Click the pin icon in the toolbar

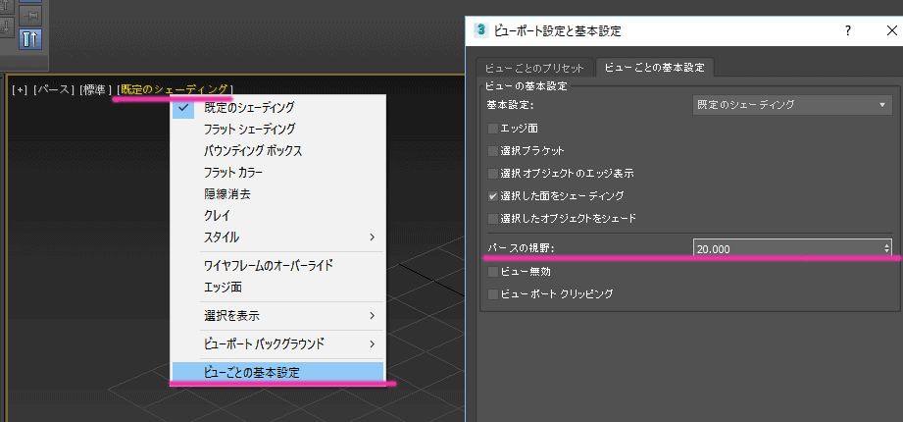pyautogui.click(x=29, y=16)
